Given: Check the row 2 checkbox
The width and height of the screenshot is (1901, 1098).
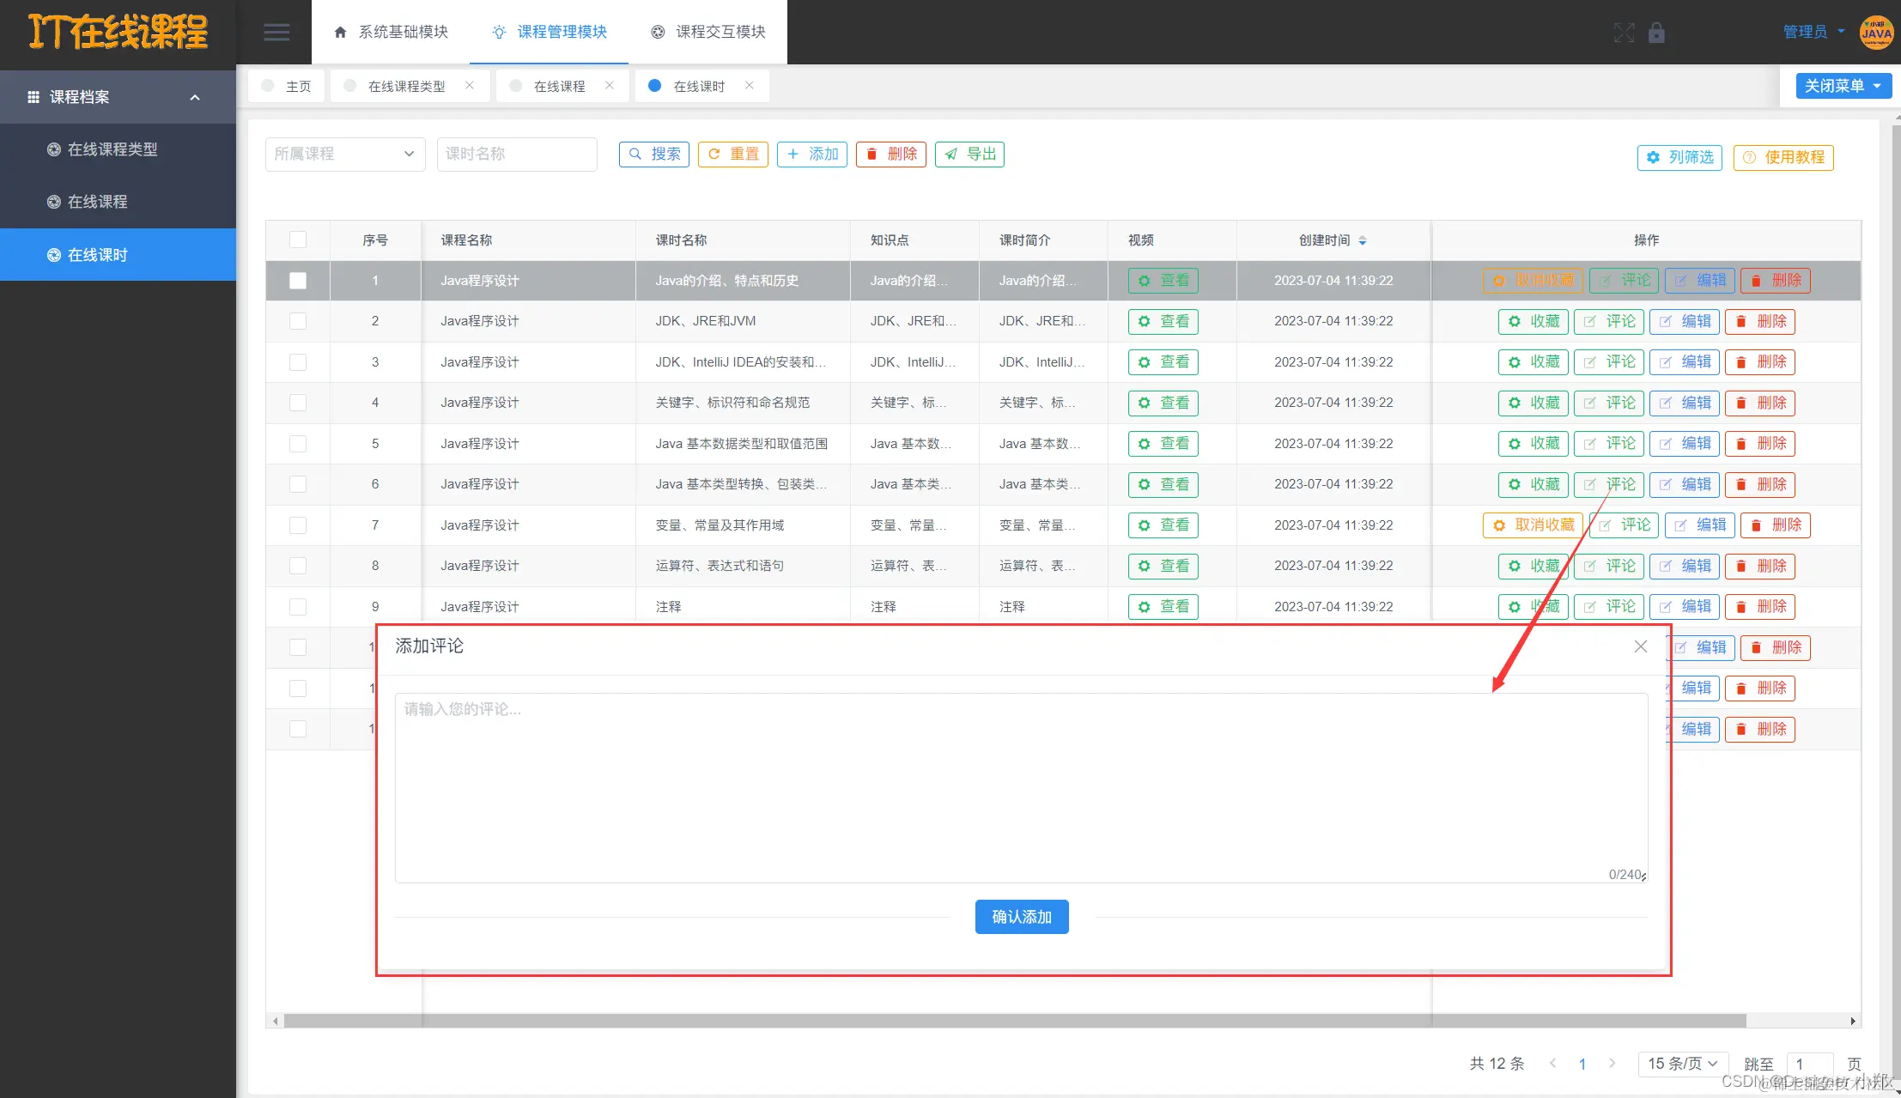Looking at the screenshot, I should [298, 321].
